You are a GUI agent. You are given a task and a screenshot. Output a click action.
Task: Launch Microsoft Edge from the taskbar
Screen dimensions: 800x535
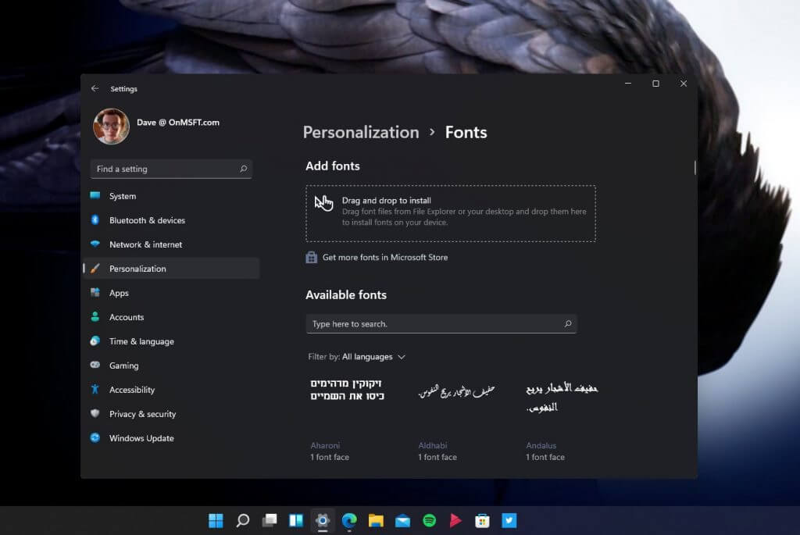(x=349, y=519)
